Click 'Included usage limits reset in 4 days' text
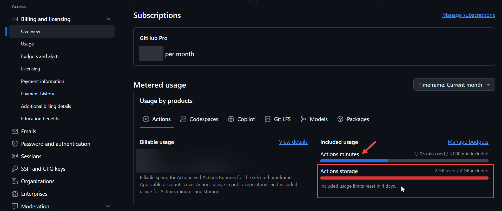The image size is (502, 211). click(x=358, y=186)
